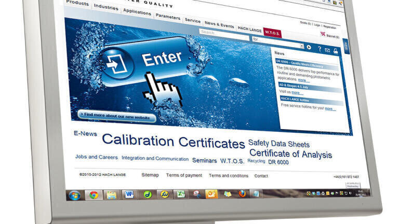Open Microsoft Outlook from the taskbar
The width and height of the screenshot is (399, 224).
[211, 194]
